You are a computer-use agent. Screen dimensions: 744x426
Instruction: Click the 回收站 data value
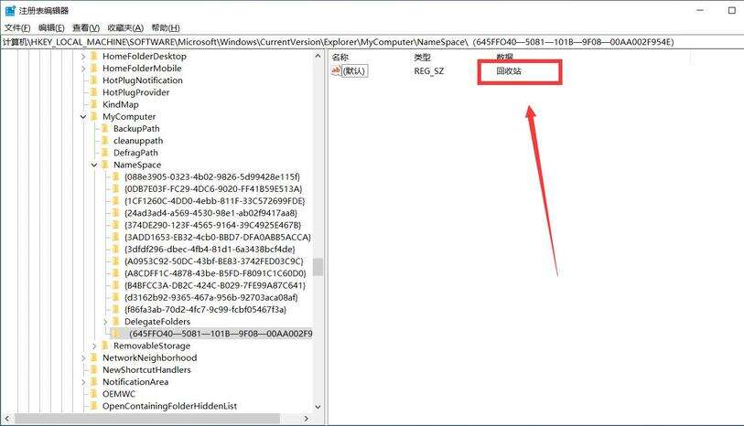click(509, 71)
